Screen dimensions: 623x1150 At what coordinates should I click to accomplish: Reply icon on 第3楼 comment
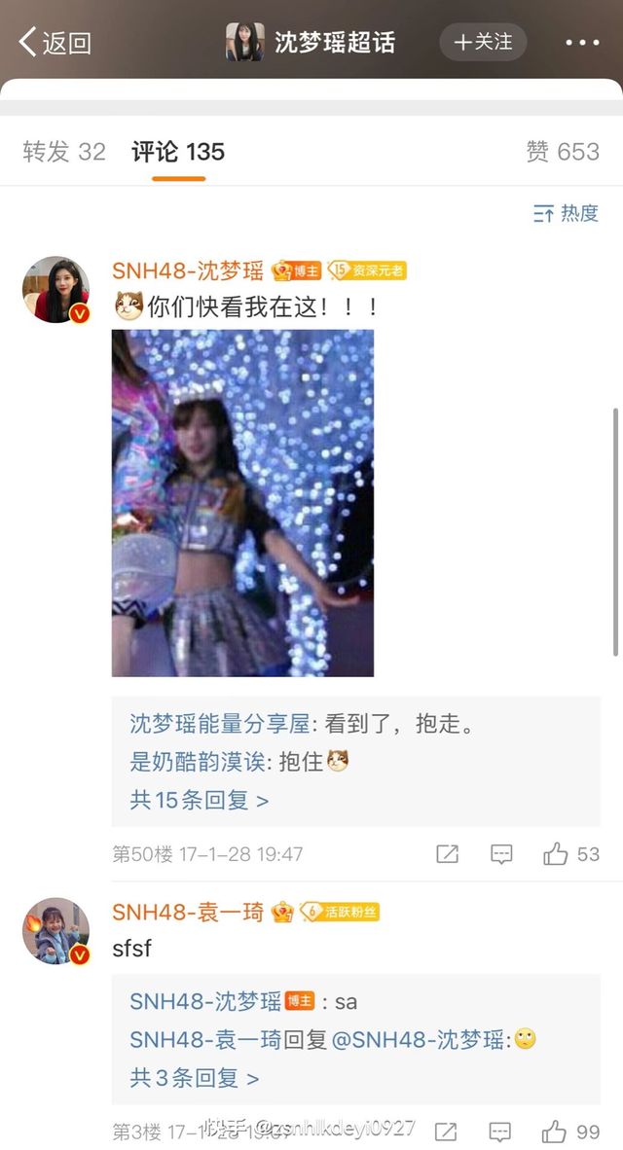coord(499,1132)
